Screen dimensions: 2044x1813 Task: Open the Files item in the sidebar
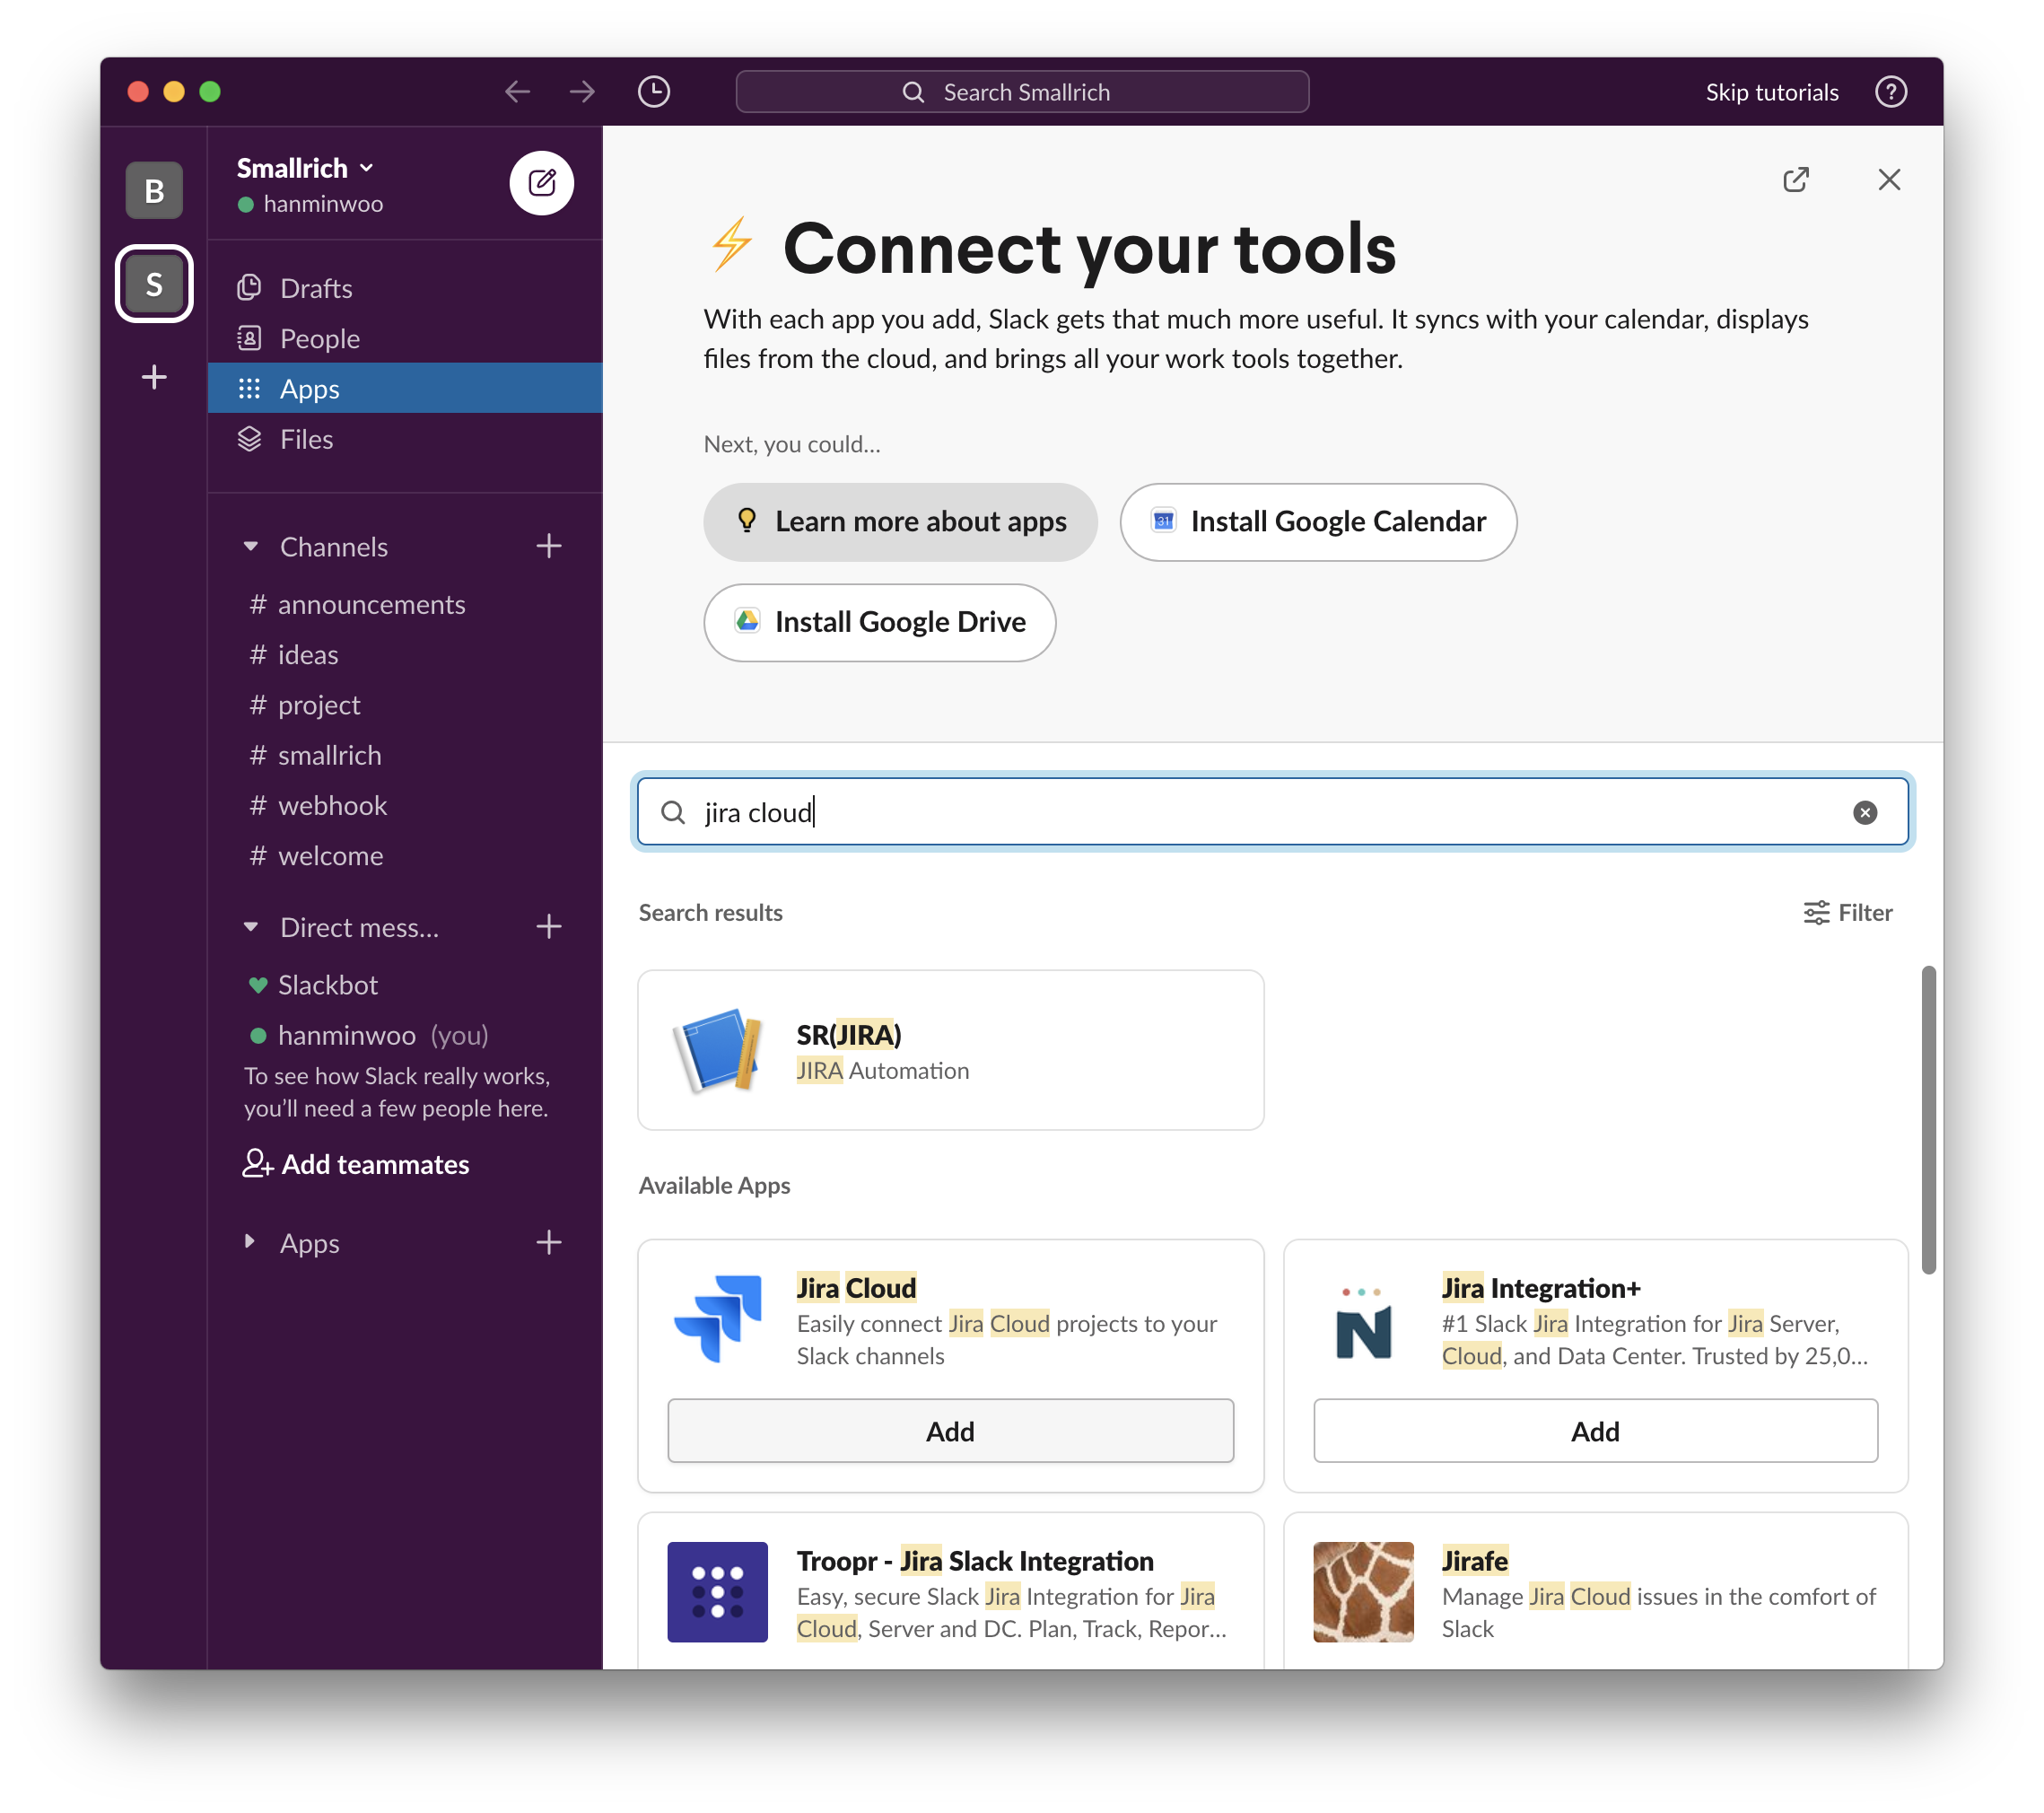306,439
